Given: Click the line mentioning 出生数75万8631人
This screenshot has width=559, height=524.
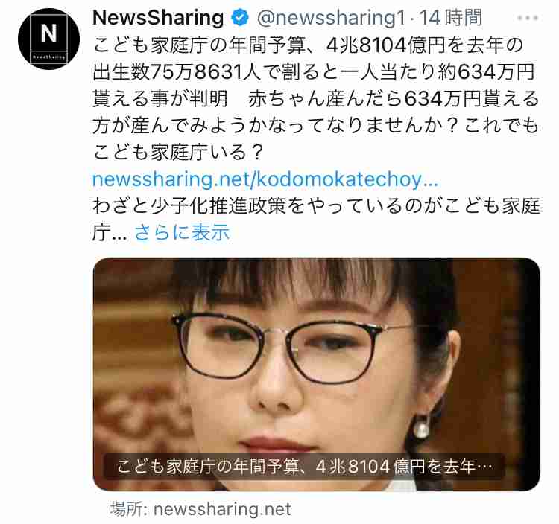Looking at the screenshot, I should (x=314, y=72).
